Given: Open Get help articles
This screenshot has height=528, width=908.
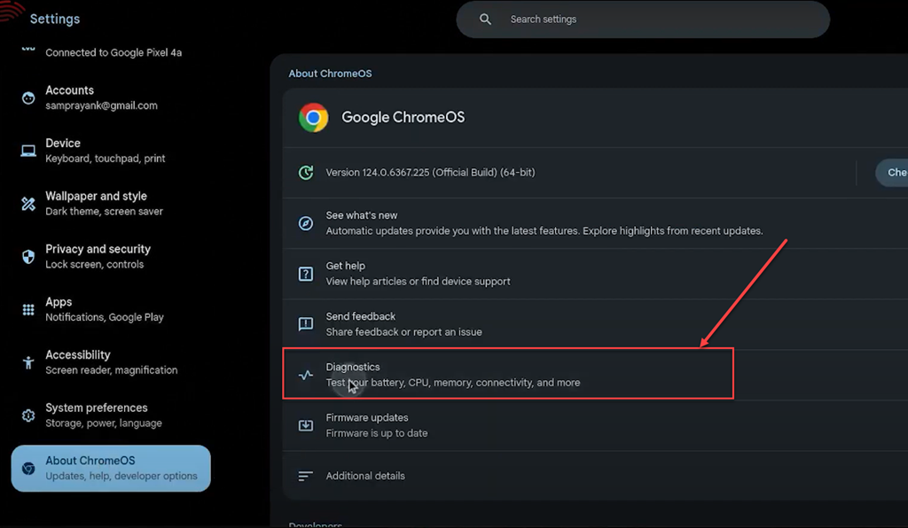Looking at the screenshot, I should click(595, 274).
